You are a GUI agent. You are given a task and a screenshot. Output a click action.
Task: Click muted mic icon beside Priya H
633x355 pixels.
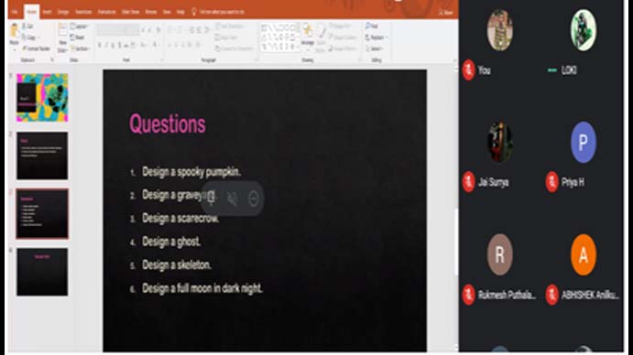(551, 182)
